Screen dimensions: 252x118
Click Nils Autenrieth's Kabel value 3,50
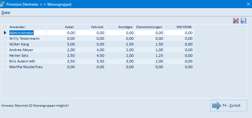coord(61,61)
